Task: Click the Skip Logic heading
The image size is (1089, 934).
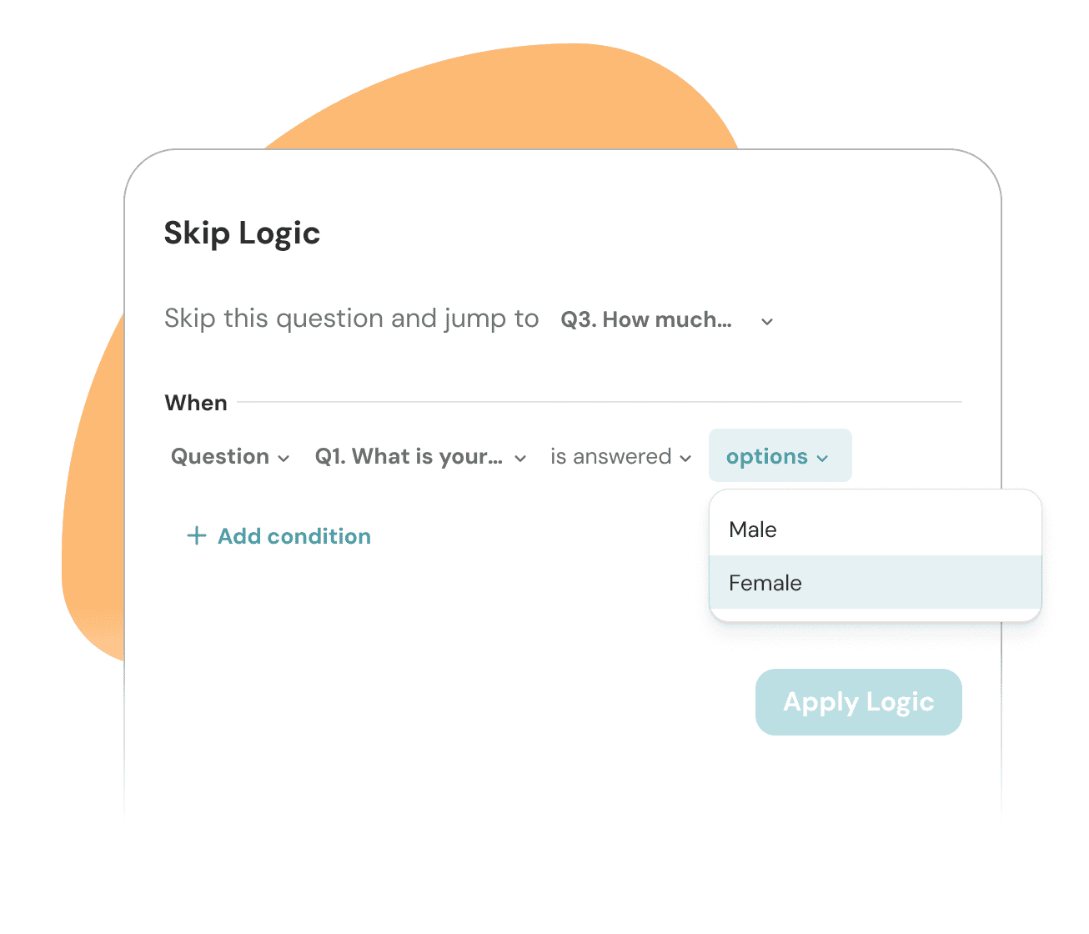Action: tap(242, 233)
